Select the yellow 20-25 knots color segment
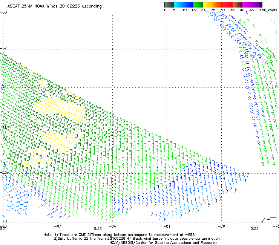279x245 pixels. (x=208, y=5)
